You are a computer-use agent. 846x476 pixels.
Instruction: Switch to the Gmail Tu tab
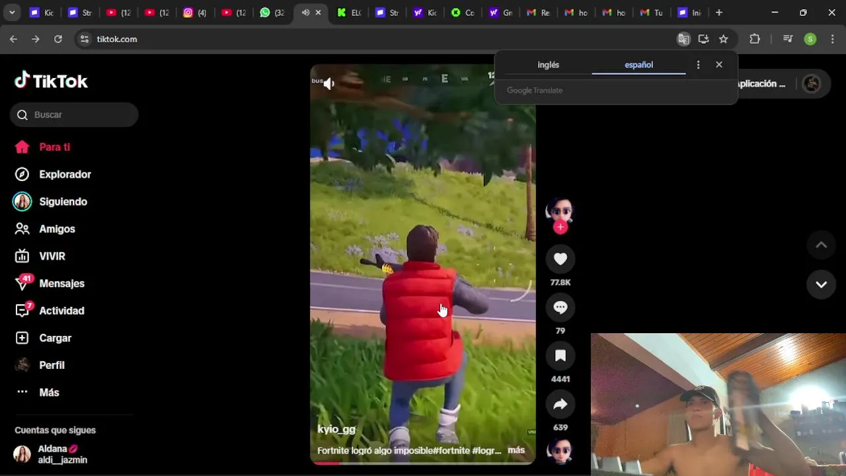(x=651, y=13)
